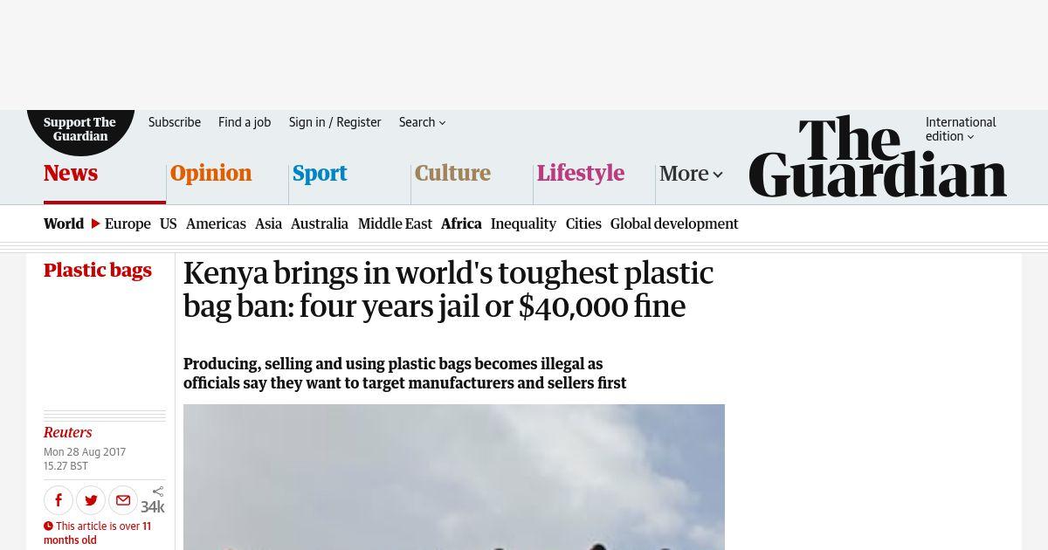Select Africa in the World subnav
The width and height of the screenshot is (1048, 550).
tap(461, 223)
